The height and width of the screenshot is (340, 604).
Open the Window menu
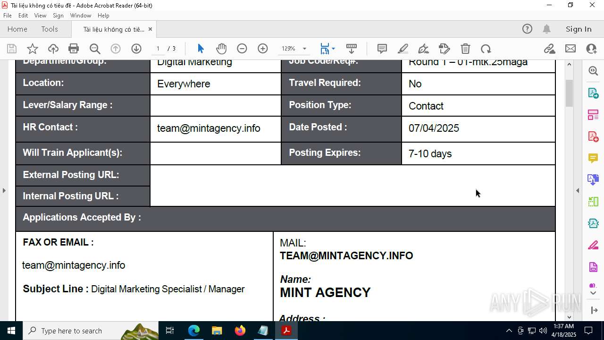pos(81,16)
